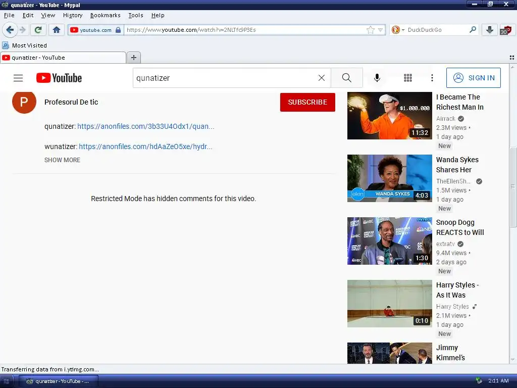Open the Snoop Dogg REACTS thumbnail

[x=389, y=241]
